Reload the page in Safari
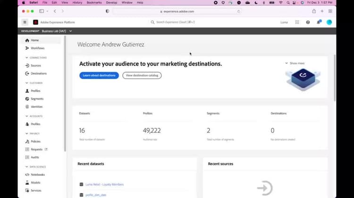The width and height of the screenshot is (354, 198). (x=239, y=11)
